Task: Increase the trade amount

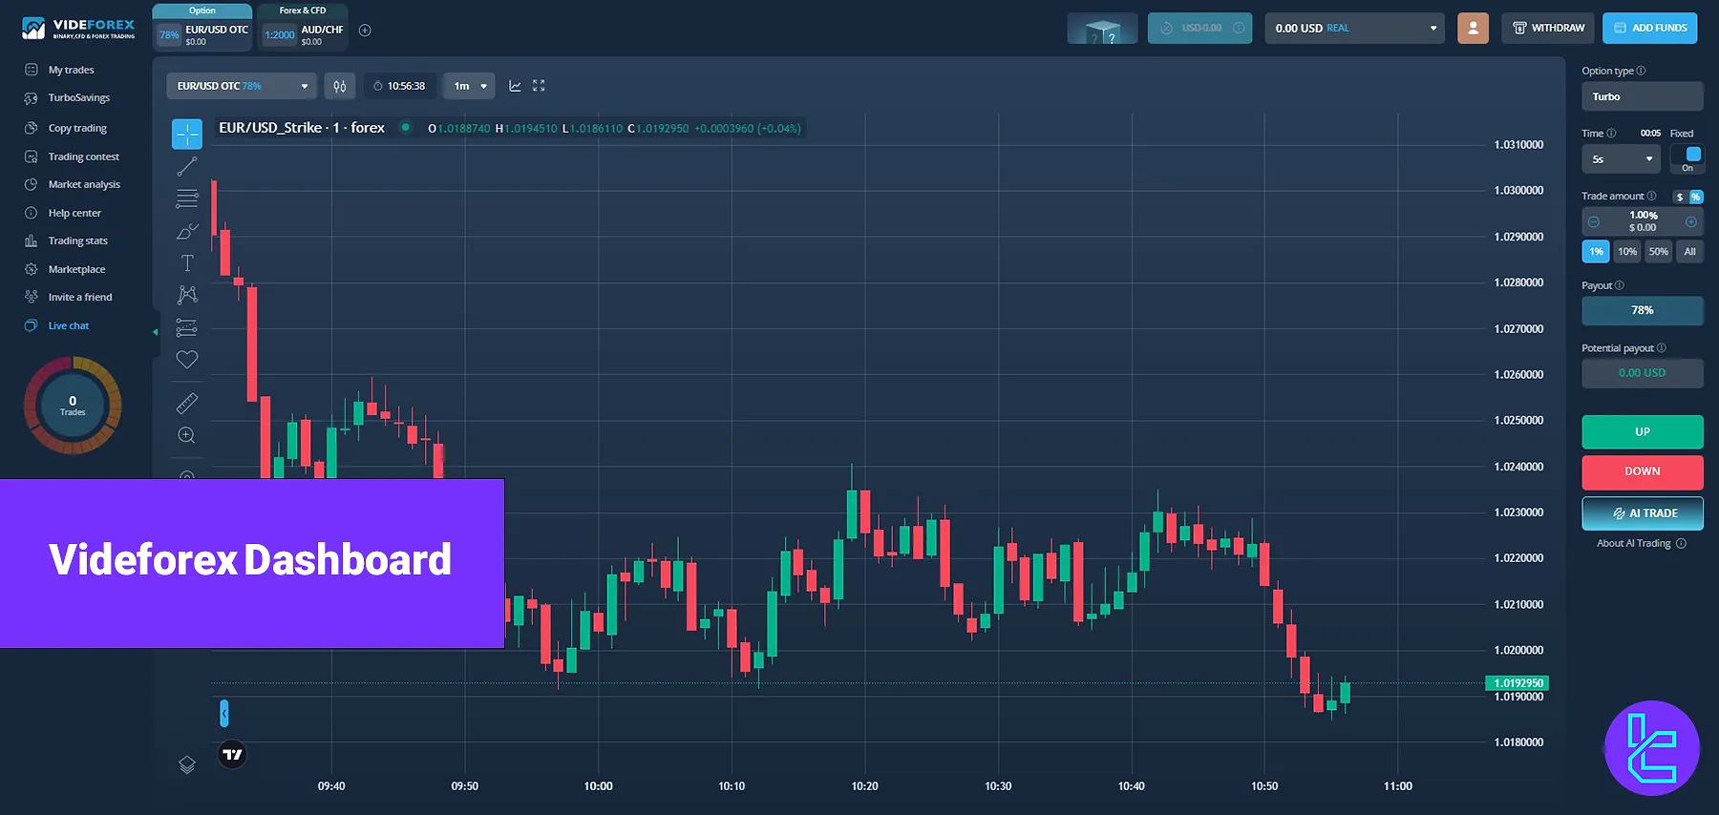Action: [x=1690, y=221]
